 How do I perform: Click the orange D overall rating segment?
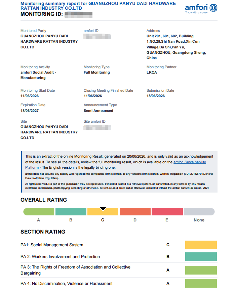135,212
